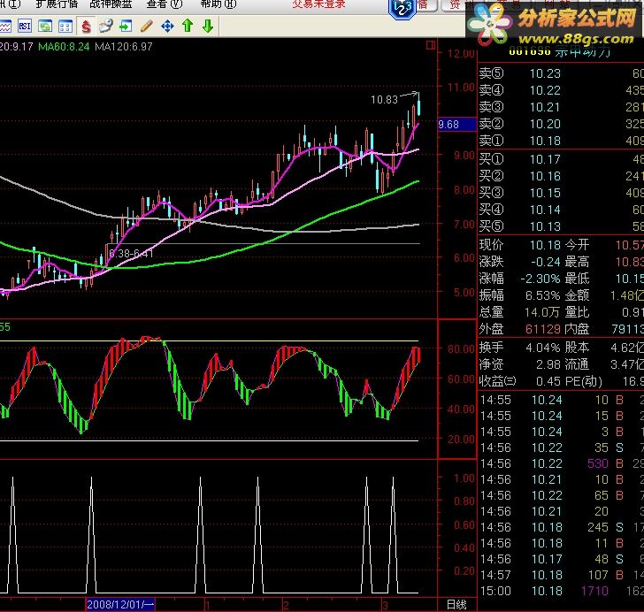Select the 14:55 trade with volume 15
This screenshot has width=644, height=612.
pyautogui.click(x=562, y=416)
